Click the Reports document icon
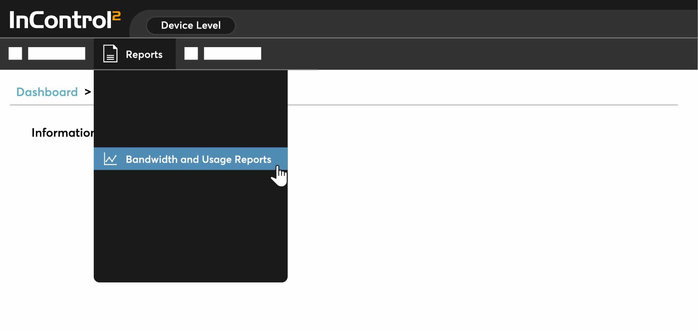This screenshot has width=698, height=331. [x=110, y=54]
